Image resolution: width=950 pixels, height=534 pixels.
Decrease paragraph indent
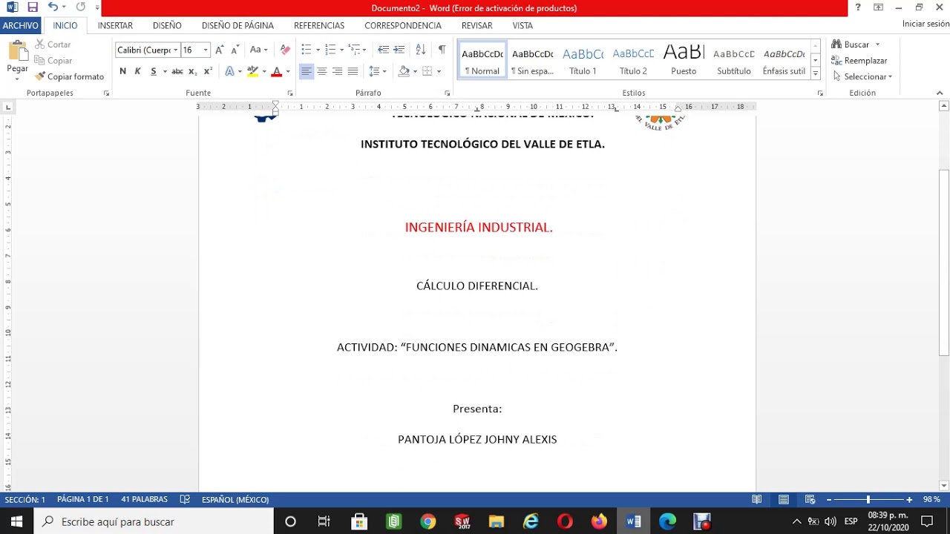[x=383, y=50]
